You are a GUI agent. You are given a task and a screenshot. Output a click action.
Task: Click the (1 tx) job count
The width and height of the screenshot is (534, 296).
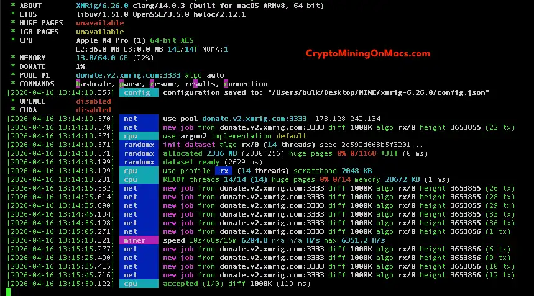click(x=498, y=231)
